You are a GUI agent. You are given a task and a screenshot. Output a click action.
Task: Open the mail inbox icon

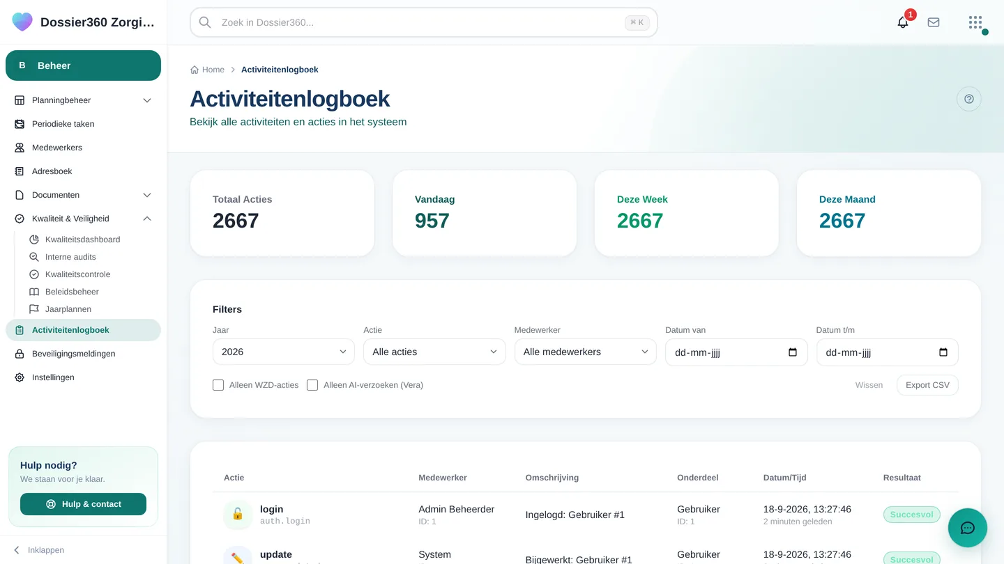(x=934, y=22)
